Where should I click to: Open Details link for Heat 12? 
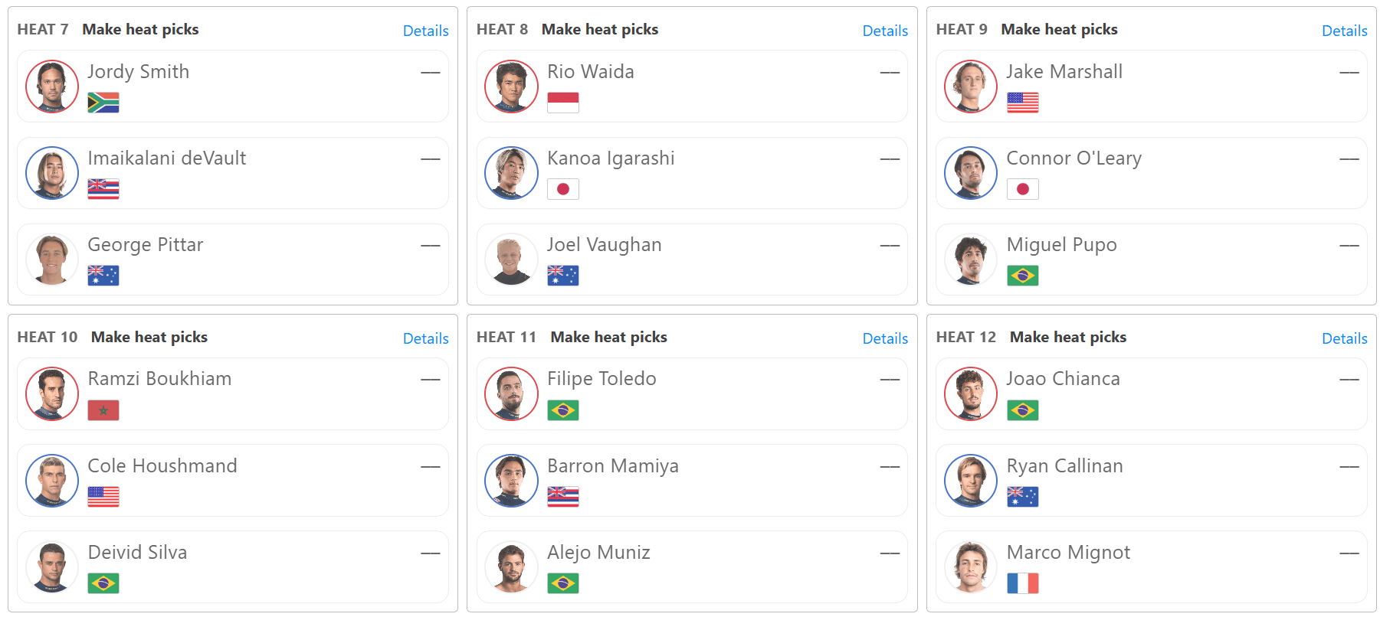(1345, 338)
